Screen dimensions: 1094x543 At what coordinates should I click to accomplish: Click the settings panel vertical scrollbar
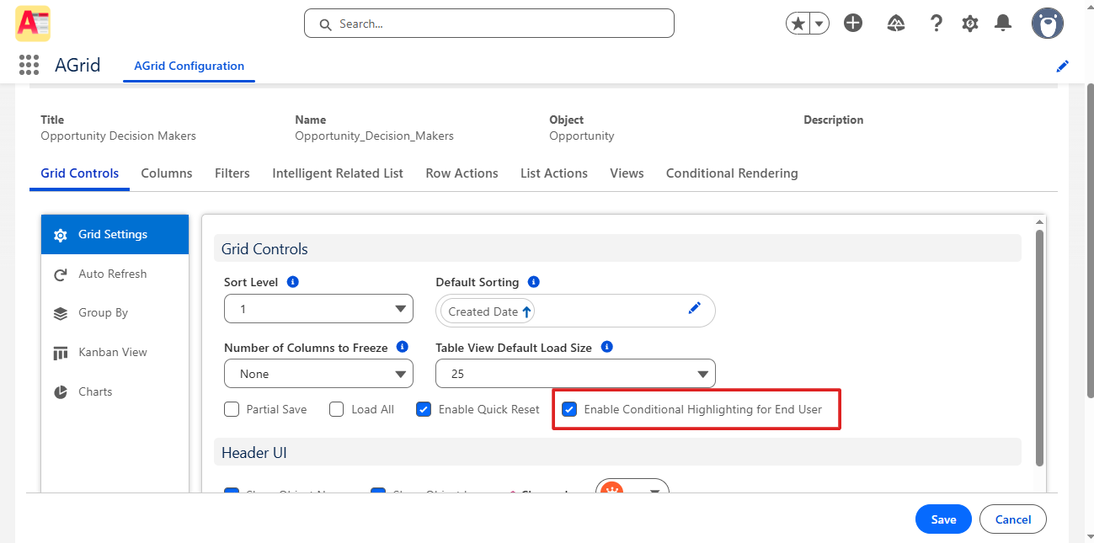pos(1039,347)
